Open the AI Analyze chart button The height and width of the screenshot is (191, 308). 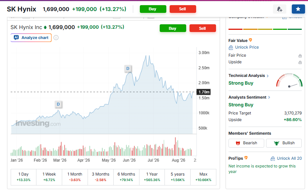pyautogui.click(x=31, y=38)
